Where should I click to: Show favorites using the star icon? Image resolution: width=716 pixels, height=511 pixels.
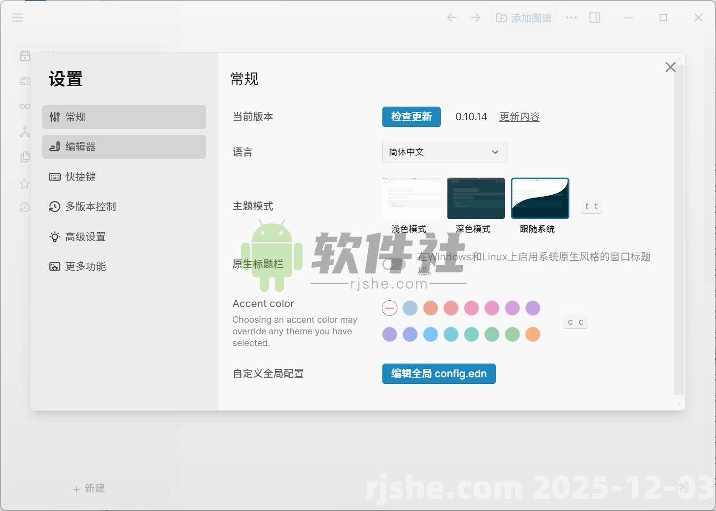pos(24,184)
